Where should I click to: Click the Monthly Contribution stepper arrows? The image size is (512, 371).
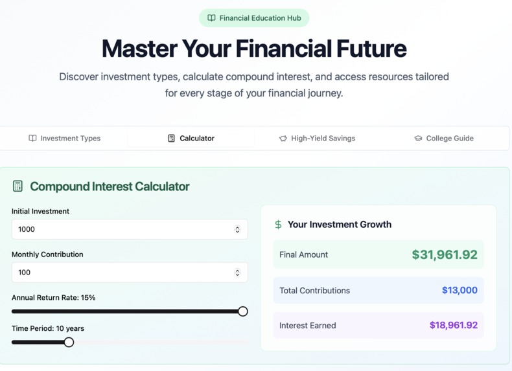click(x=237, y=273)
